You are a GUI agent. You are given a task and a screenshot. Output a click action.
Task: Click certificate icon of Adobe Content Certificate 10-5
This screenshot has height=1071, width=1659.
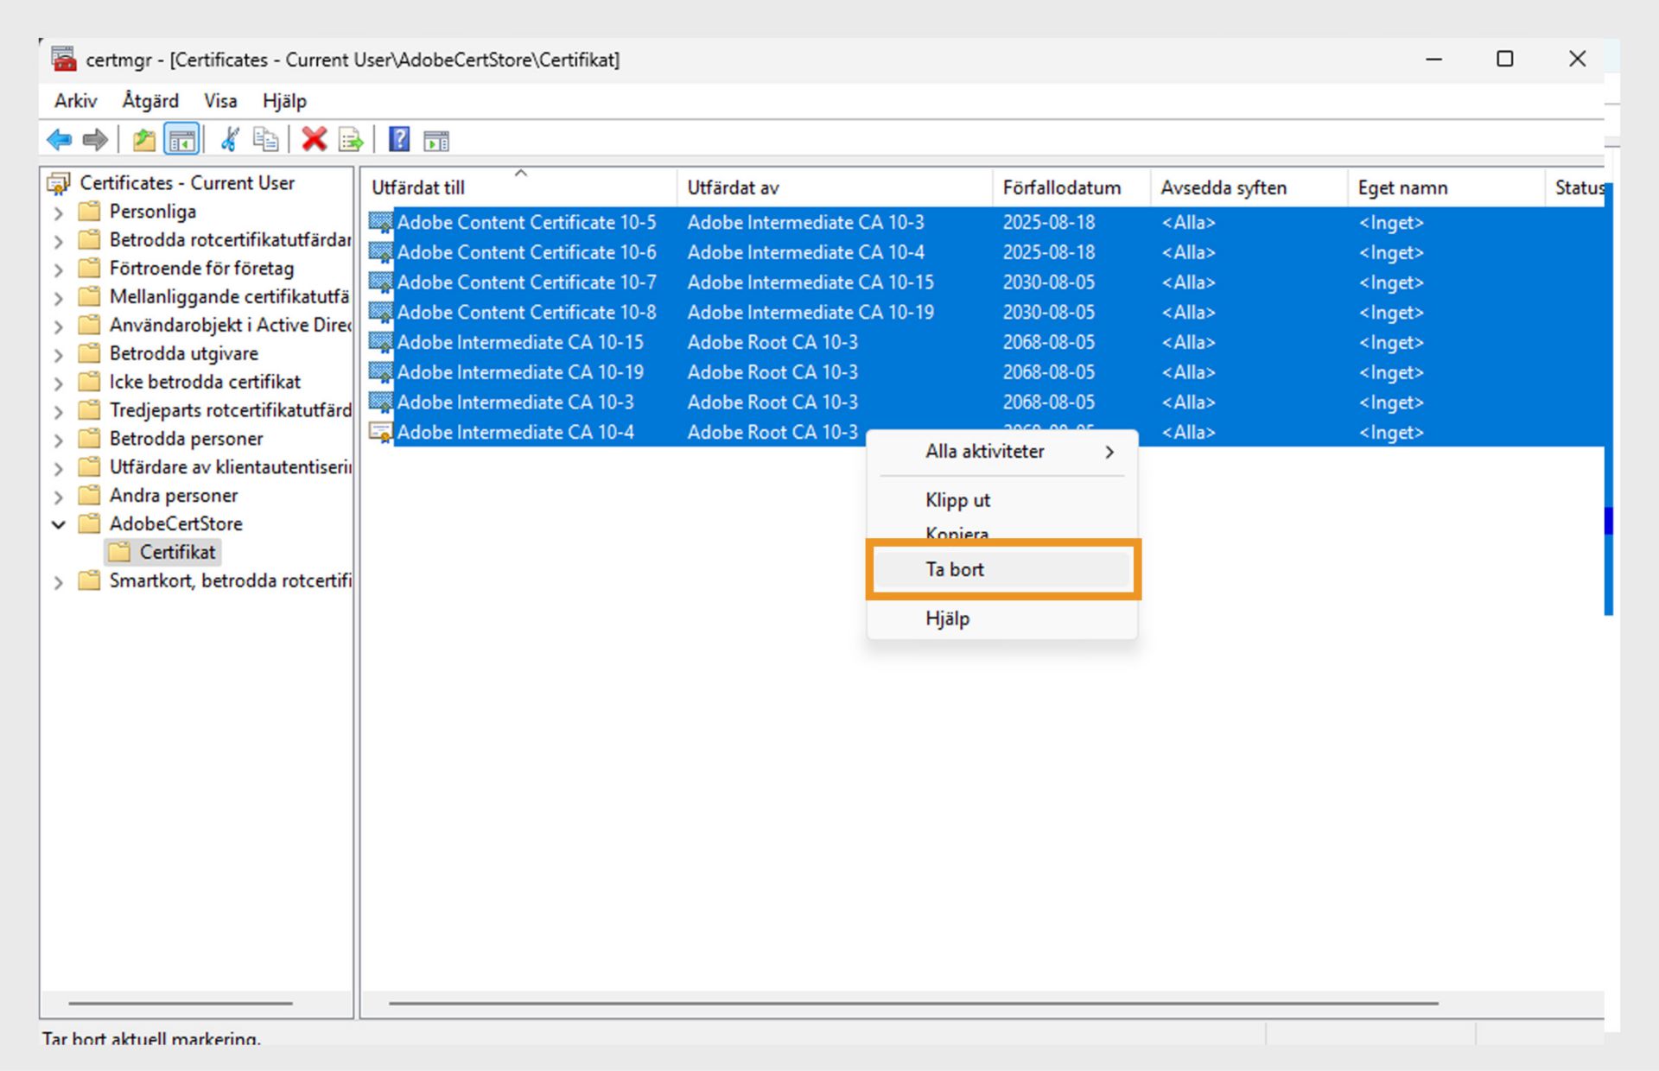pyautogui.click(x=380, y=222)
